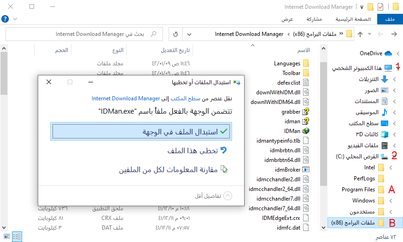Expand the Windows folder tree node
403x242 pixels.
pyautogui.click(x=391, y=201)
